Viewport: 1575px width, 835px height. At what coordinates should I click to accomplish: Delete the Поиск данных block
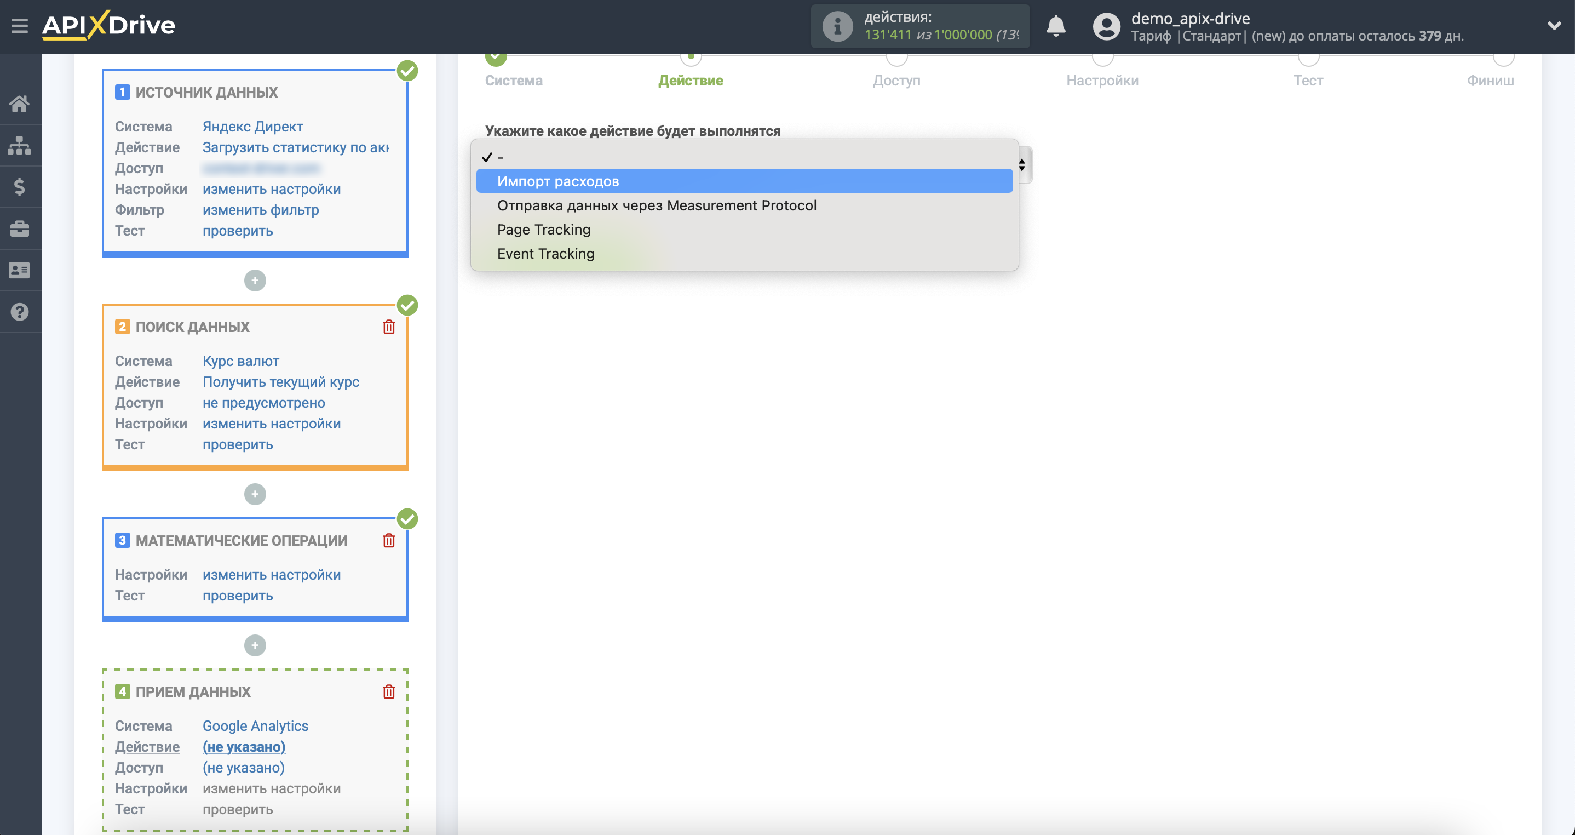389,327
